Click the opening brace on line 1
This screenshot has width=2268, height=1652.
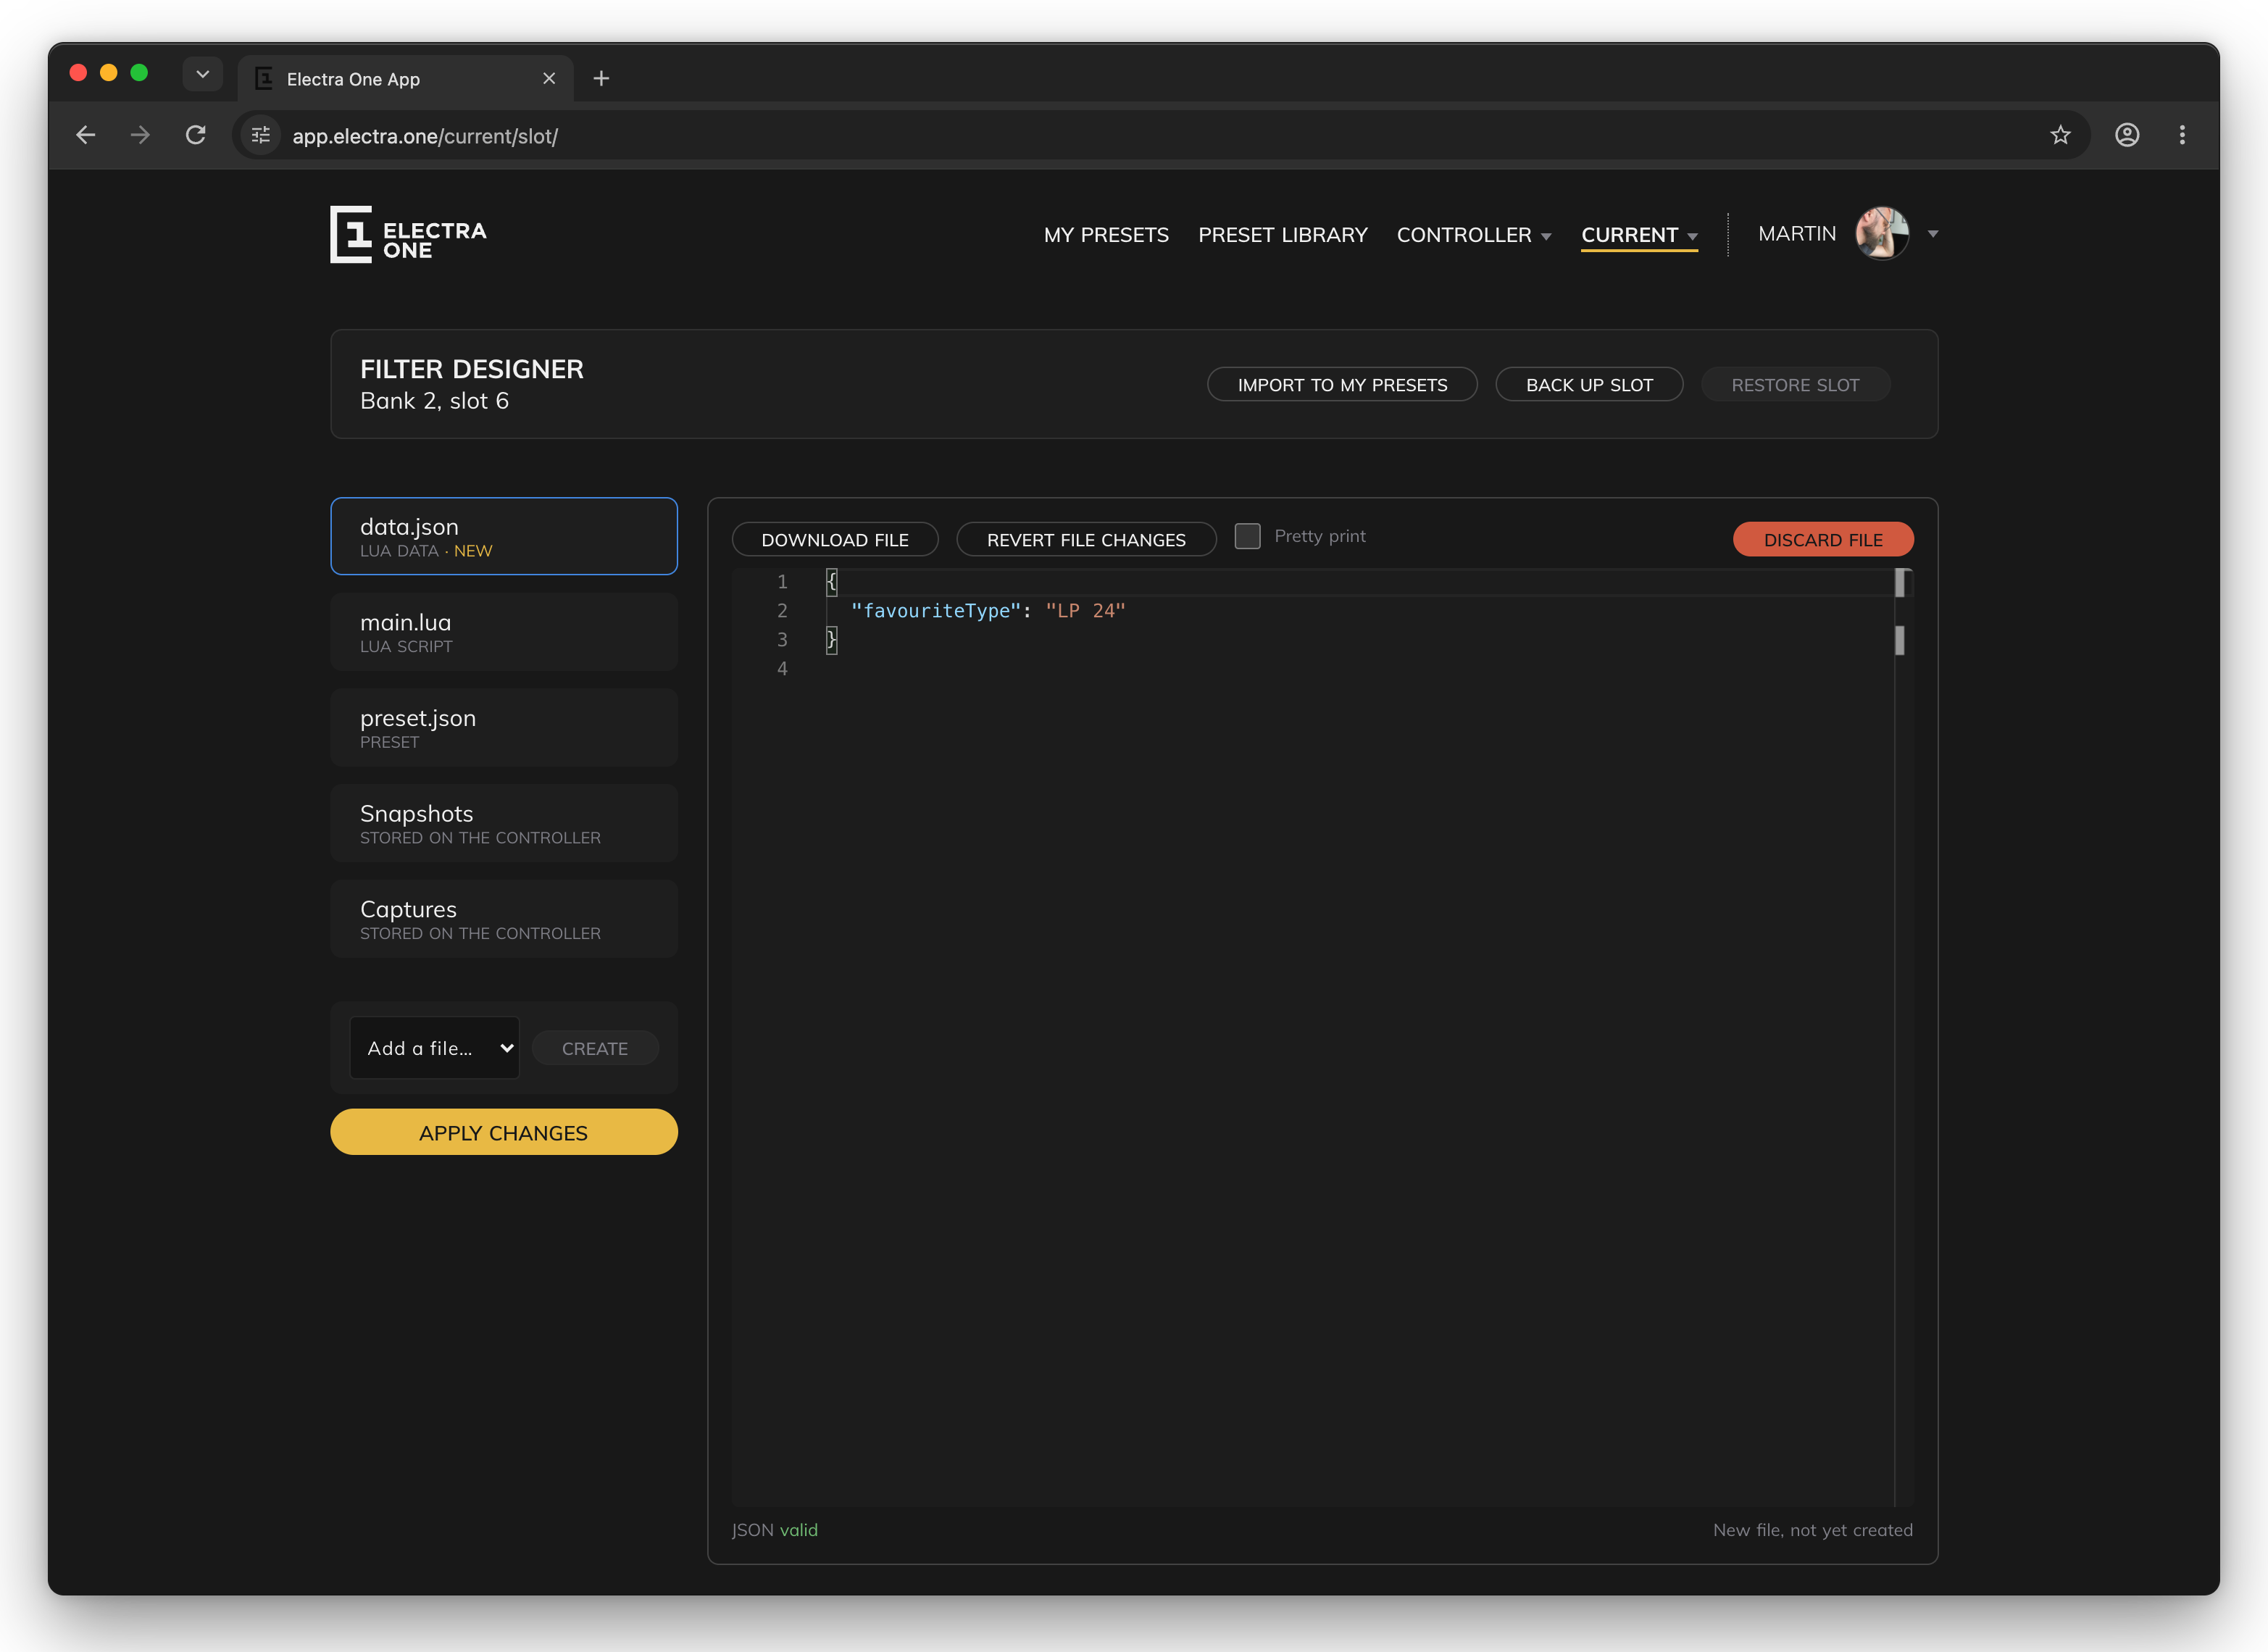click(831, 582)
